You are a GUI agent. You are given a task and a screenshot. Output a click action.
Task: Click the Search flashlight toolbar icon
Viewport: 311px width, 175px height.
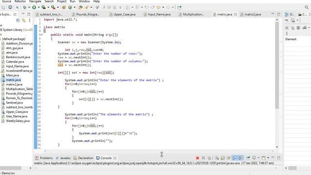[87, 8]
